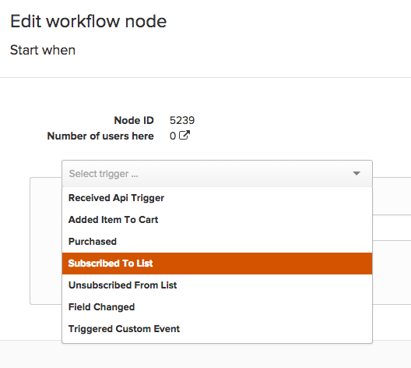This screenshot has height=368, width=411.
Task: Click the Start when subtitle
Action: coord(43,50)
